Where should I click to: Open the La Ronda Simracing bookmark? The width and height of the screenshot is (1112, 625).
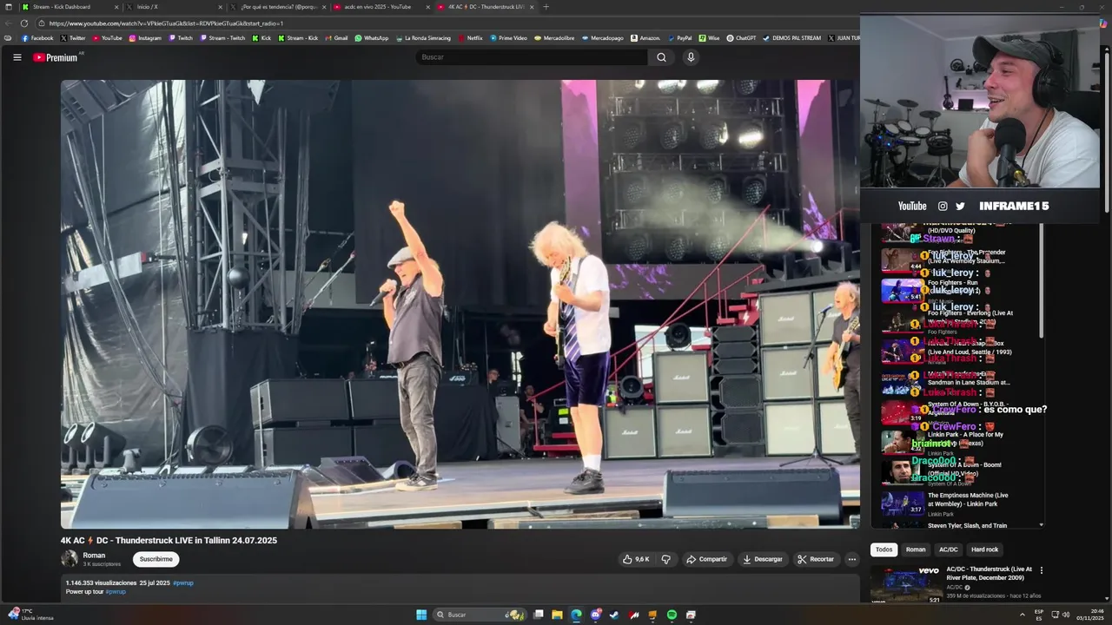pos(423,38)
